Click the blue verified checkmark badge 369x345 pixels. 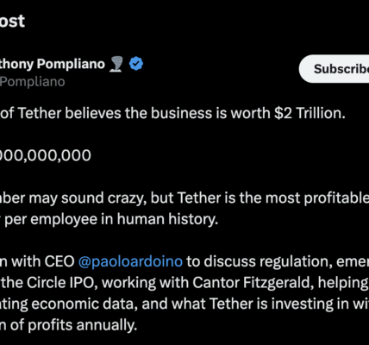136,64
